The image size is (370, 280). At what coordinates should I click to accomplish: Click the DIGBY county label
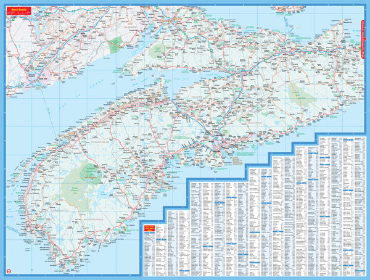pyautogui.click(x=59, y=179)
